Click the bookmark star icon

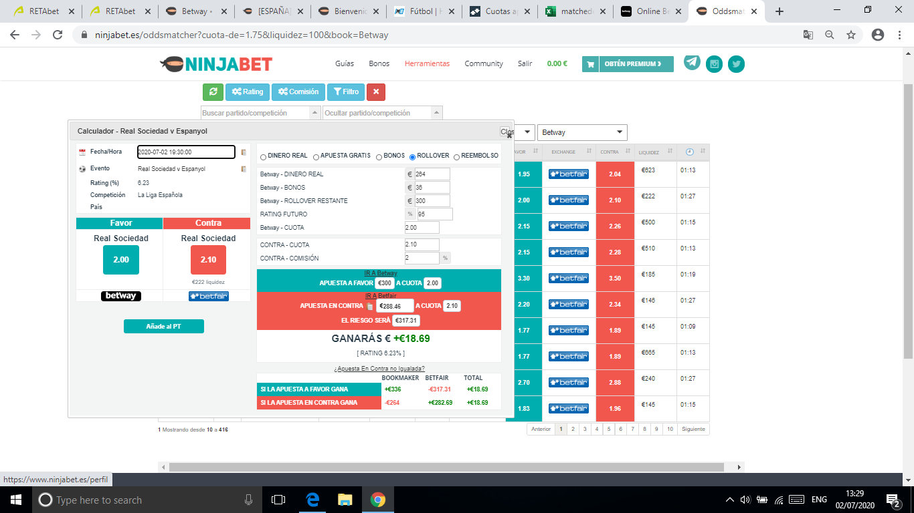(851, 35)
